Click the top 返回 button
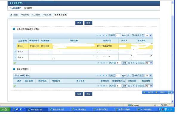 [88, 23]
